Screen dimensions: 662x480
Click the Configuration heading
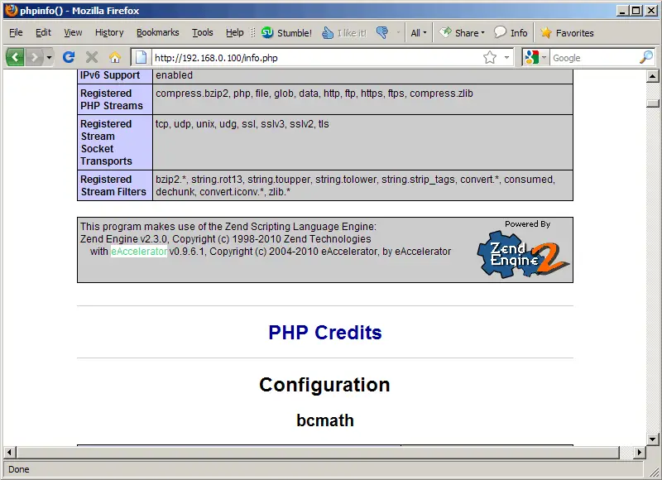[x=324, y=385]
